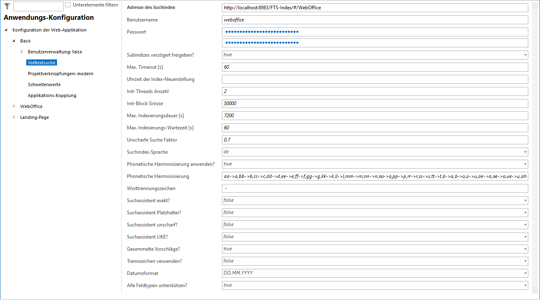Expand the WebOffice tree node

pyautogui.click(x=14, y=106)
